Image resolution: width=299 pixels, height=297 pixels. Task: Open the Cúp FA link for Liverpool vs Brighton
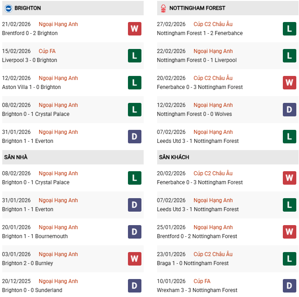(47, 51)
